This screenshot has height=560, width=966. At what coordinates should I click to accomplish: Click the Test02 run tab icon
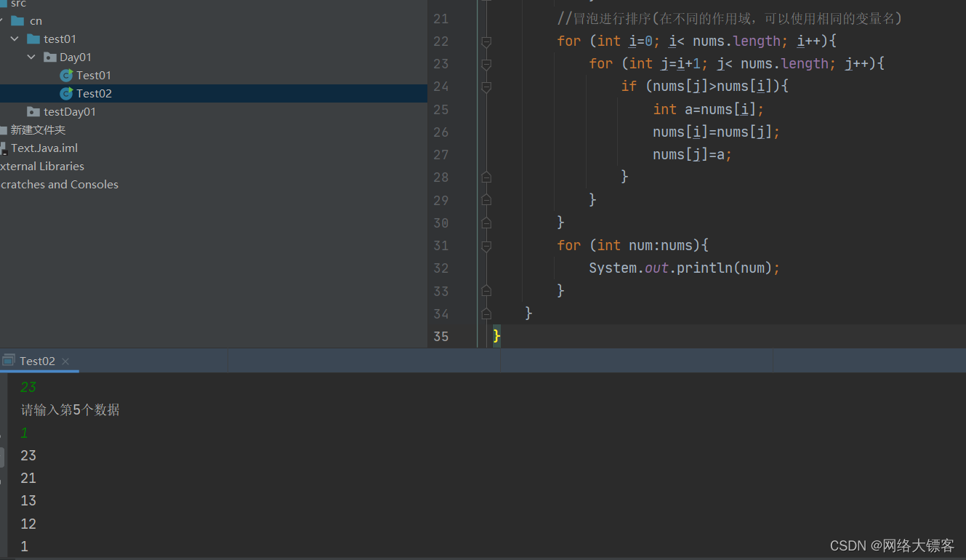click(x=9, y=360)
